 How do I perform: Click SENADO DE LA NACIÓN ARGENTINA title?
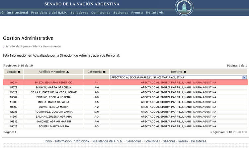[x=82, y=4]
